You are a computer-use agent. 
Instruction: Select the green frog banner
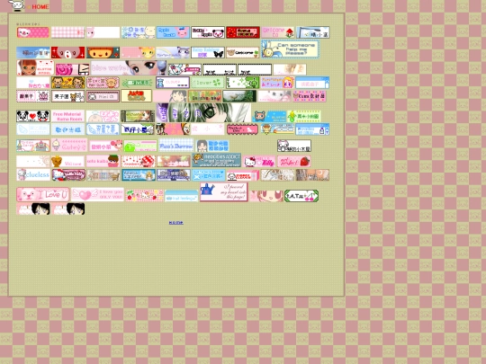(140, 146)
